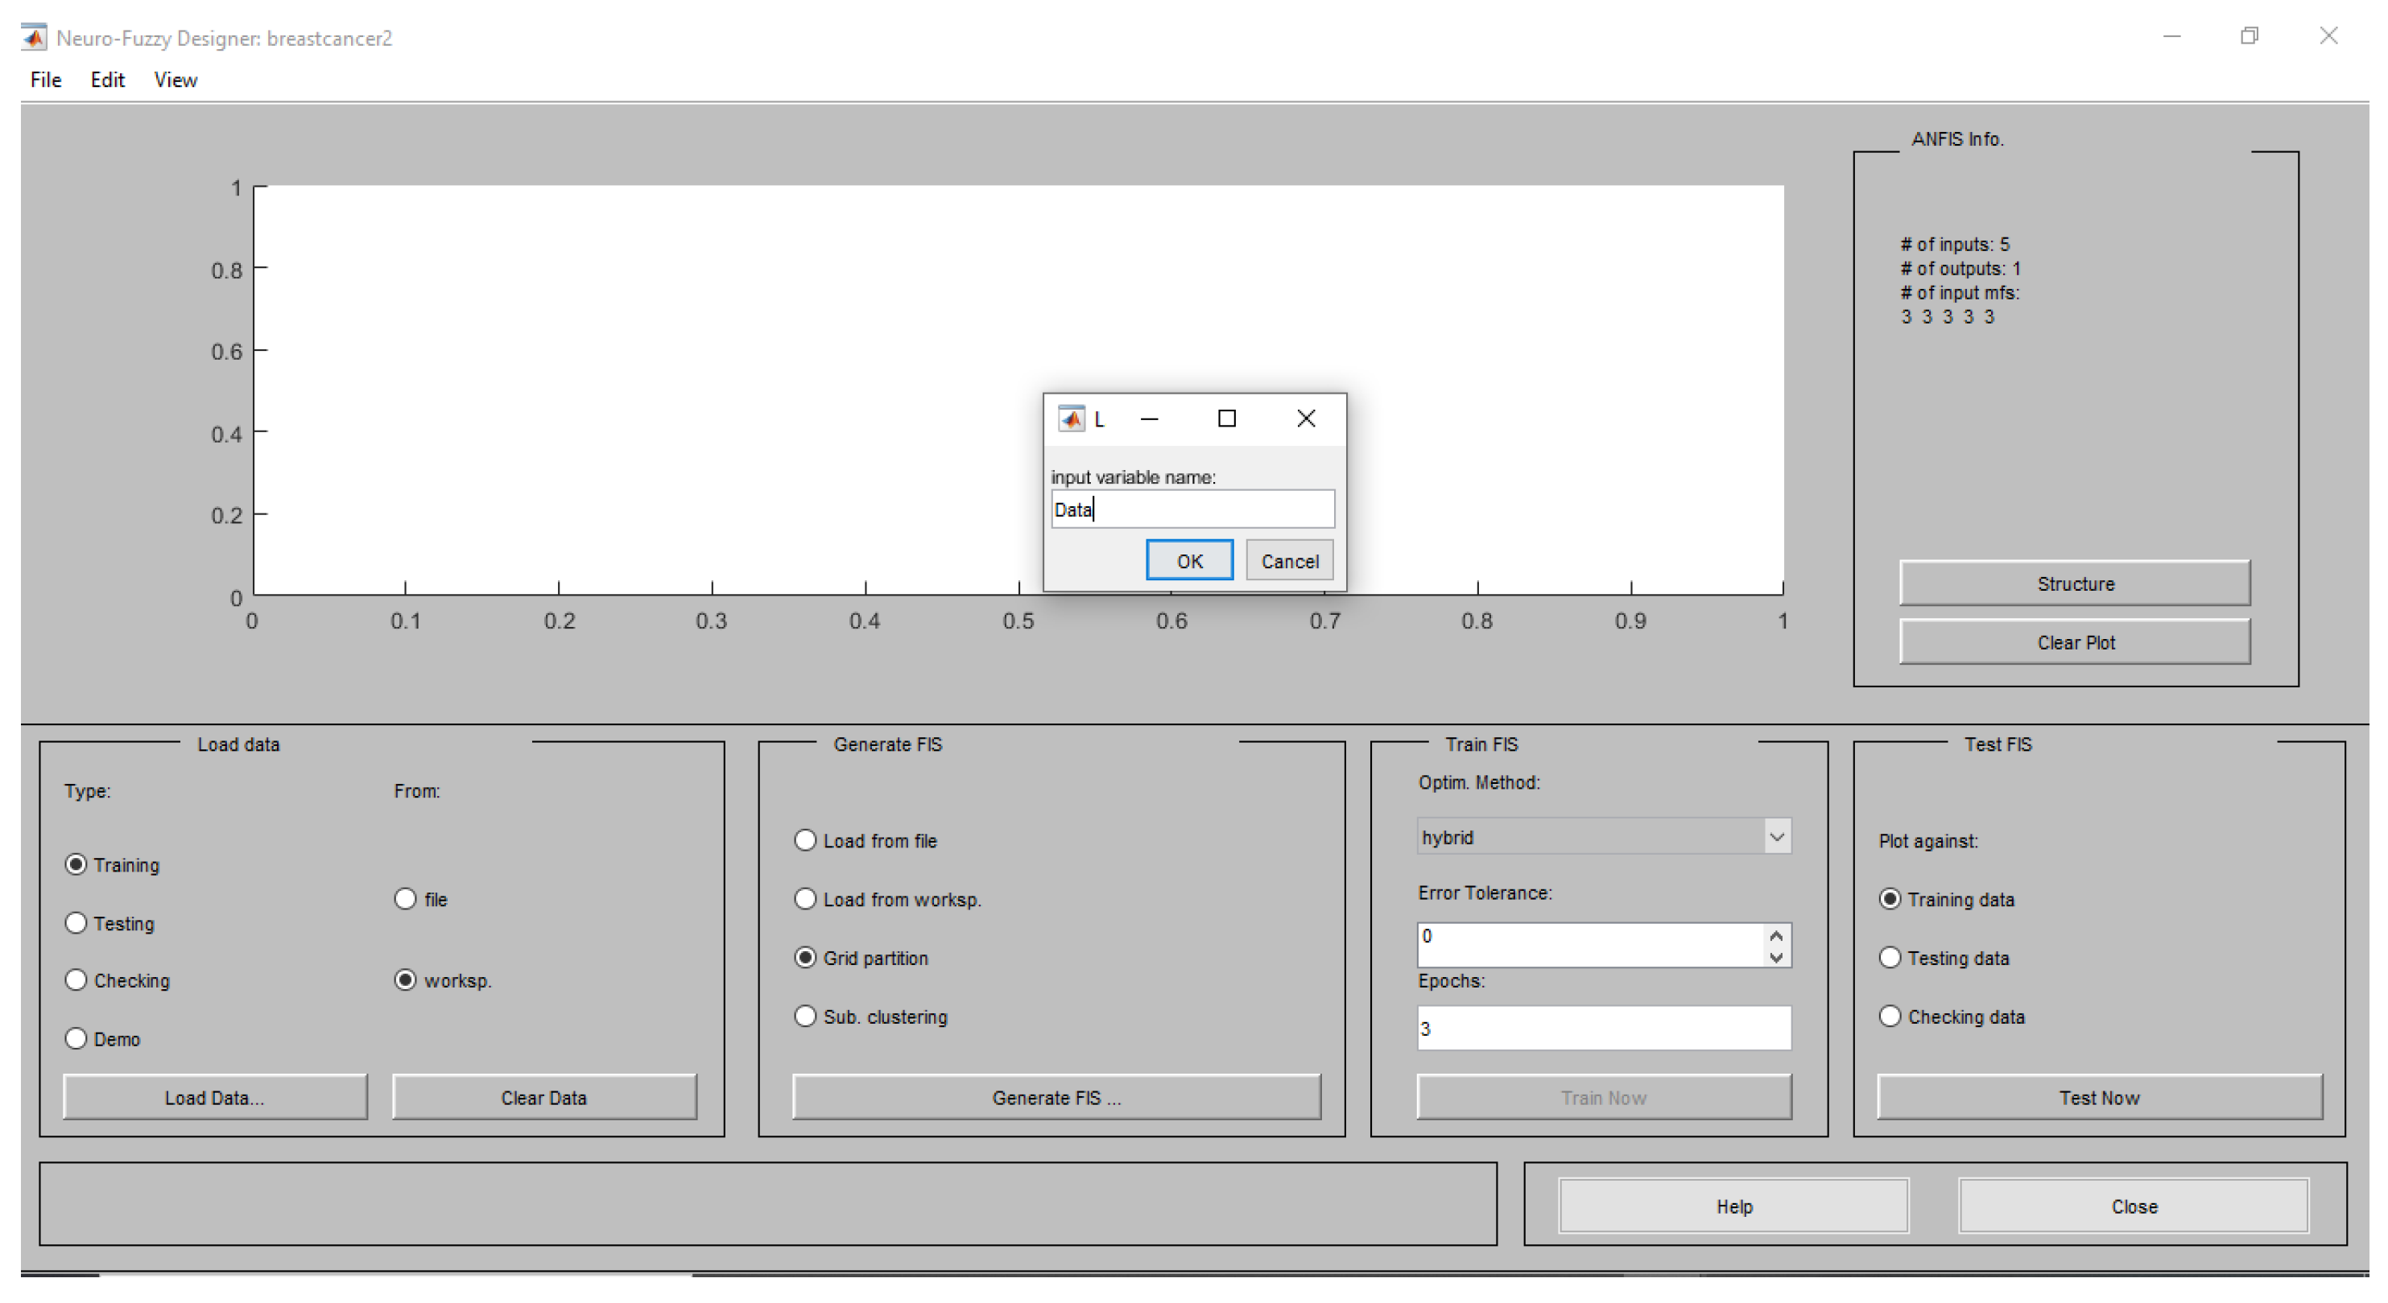Viewport: 2388px width, 1303px height.
Task: Open the View menu
Action: (x=176, y=80)
